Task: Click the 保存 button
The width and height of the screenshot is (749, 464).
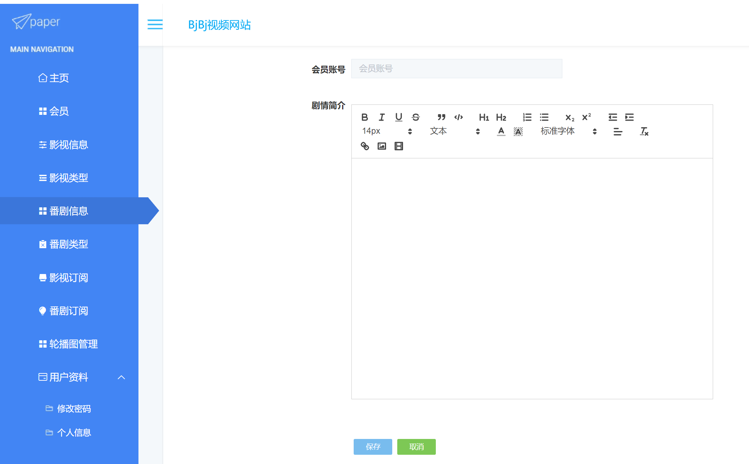Action: [373, 447]
